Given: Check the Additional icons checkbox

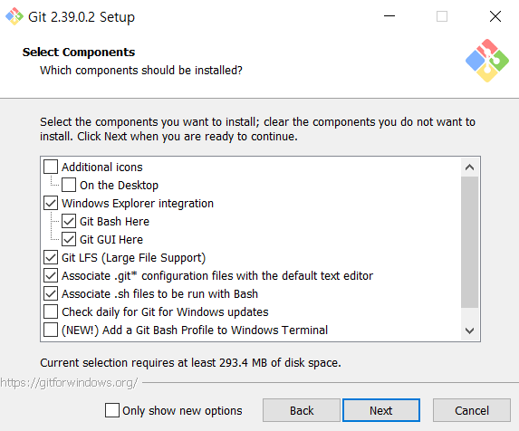Looking at the screenshot, I should pos(51,167).
